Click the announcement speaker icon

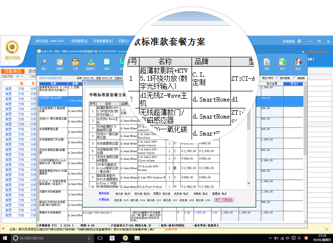pos(3,228)
